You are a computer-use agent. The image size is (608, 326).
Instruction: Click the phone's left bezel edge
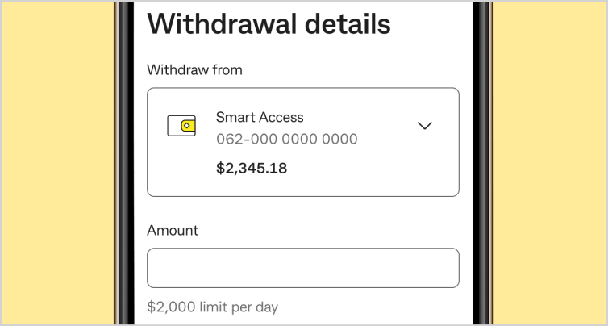123,161
